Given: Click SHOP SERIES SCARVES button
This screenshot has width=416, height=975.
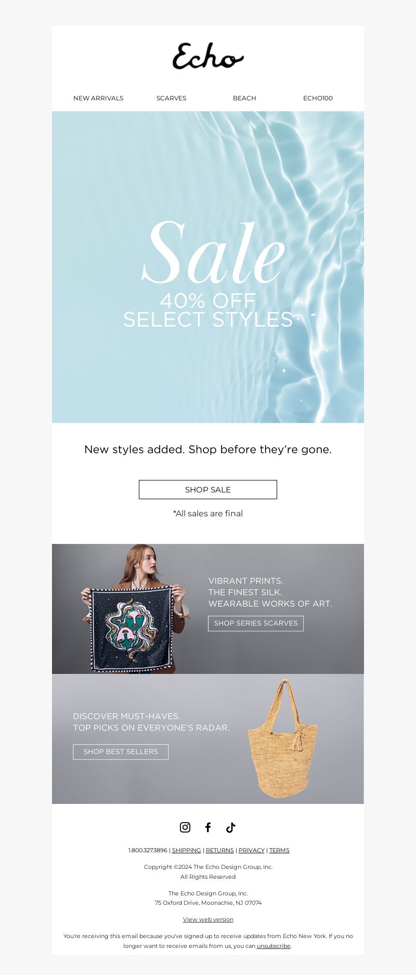Looking at the screenshot, I should (256, 623).
